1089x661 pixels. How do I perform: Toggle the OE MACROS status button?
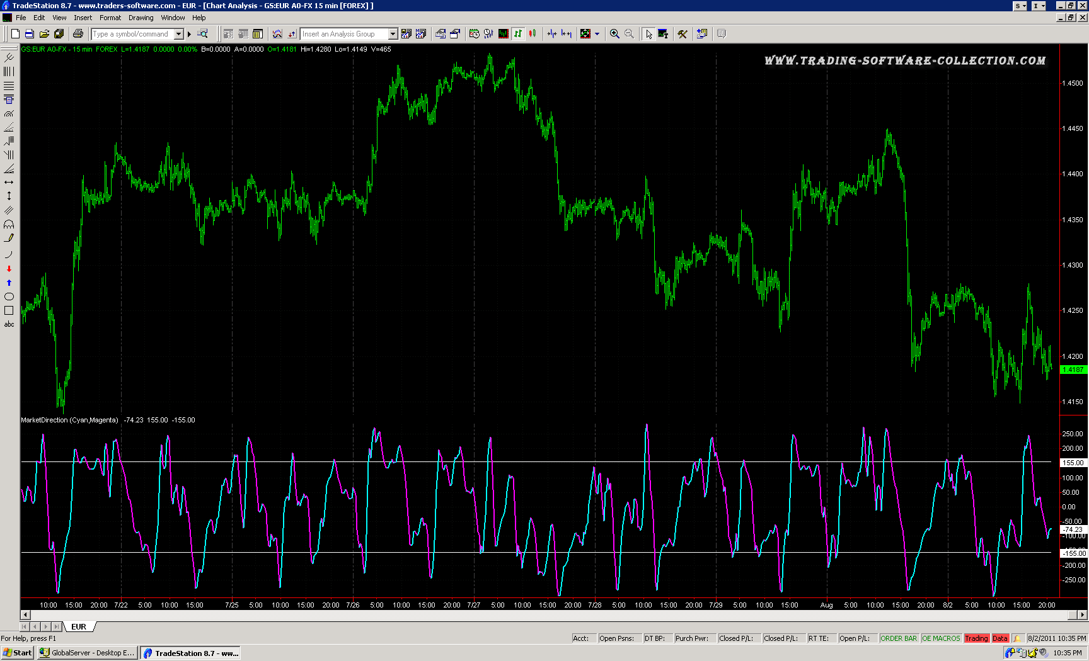pyautogui.click(x=940, y=638)
